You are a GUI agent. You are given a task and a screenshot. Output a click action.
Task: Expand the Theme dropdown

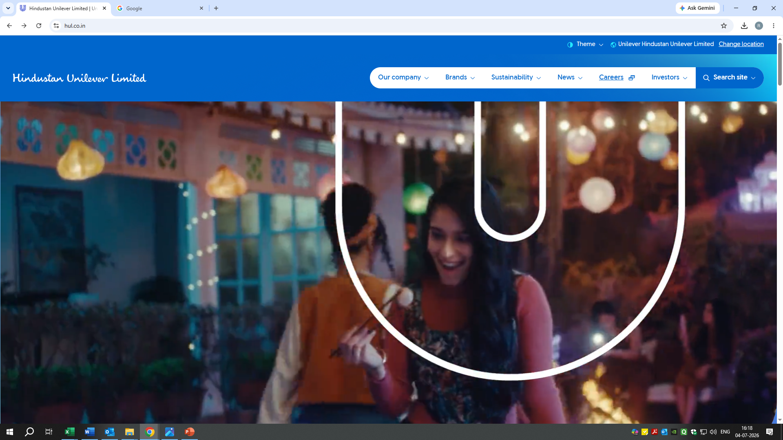585,44
